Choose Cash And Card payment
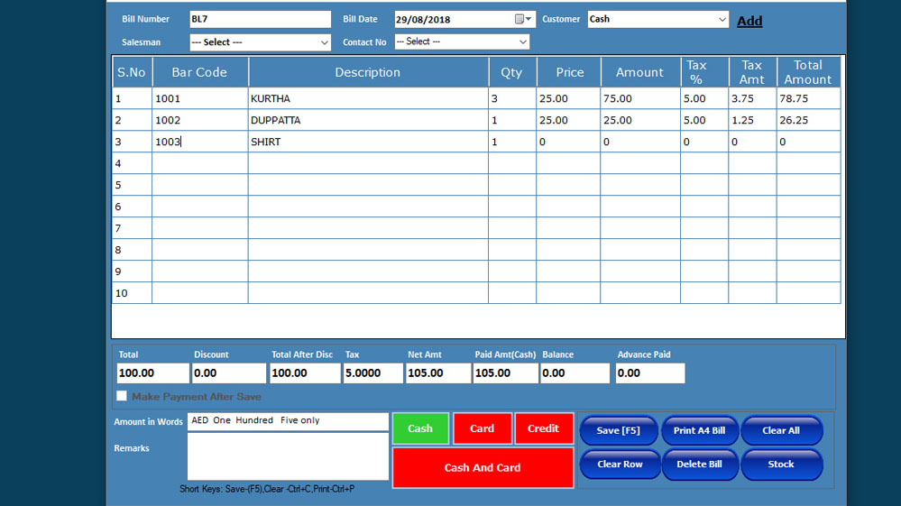The height and width of the screenshot is (506, 901). (x=483, y=467)
